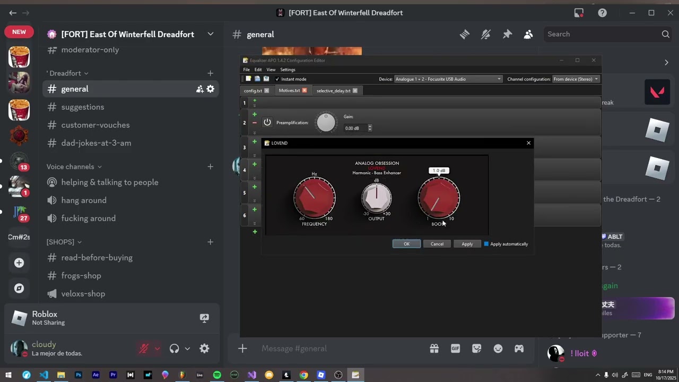Open the emoji picker in message bar
The width and height of the screenshot is (679, 382).
[x=498, y=349]
